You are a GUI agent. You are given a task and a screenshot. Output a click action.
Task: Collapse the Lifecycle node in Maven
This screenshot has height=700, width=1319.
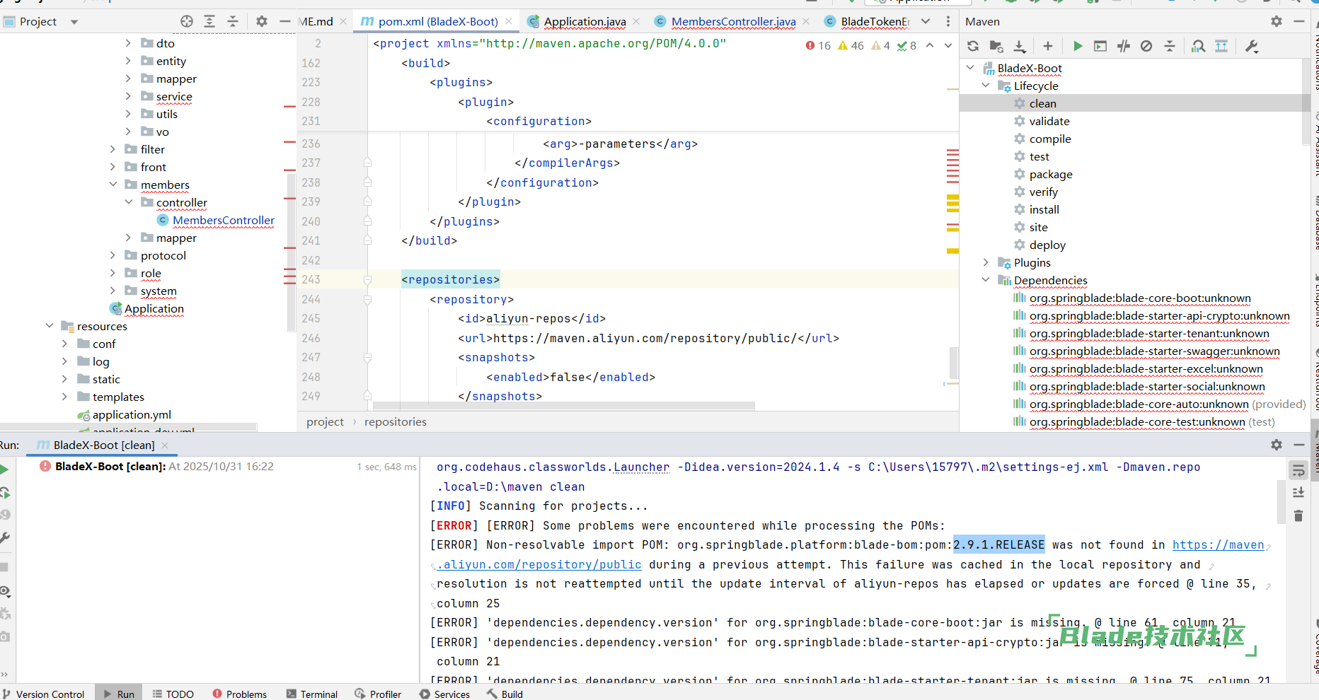[x=986, y=86]
